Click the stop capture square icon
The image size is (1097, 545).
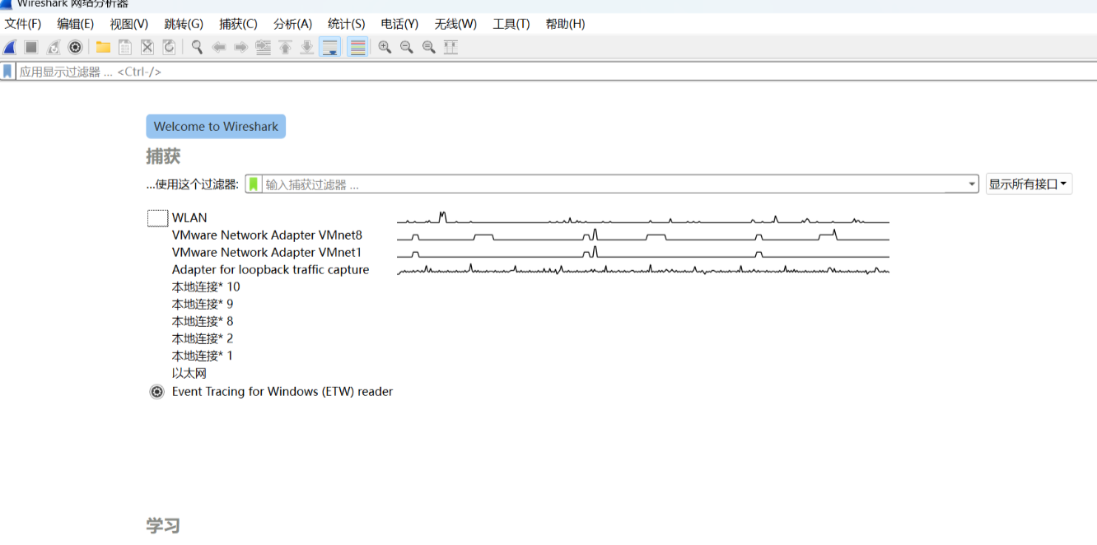31,47
